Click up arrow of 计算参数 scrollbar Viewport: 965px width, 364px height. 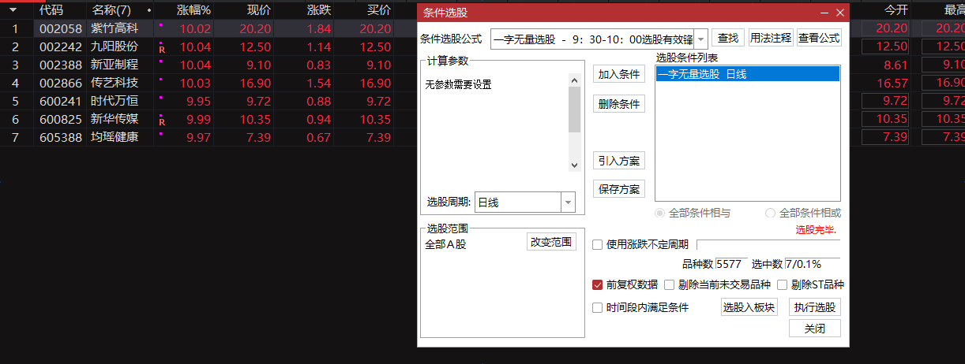[x=575, y=78]
